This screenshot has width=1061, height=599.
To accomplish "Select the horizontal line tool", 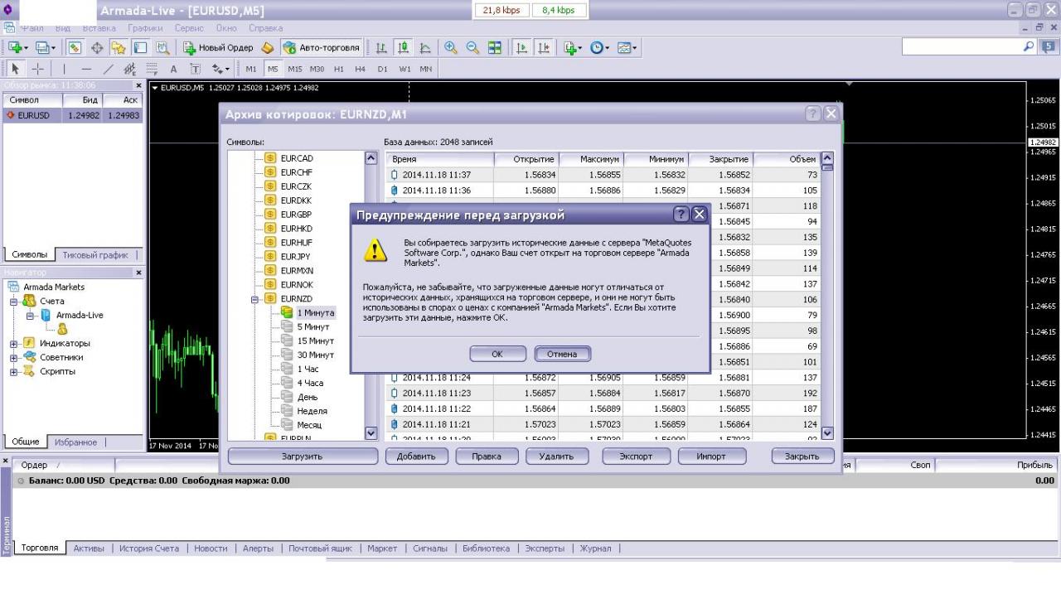I will coord(87,69).
